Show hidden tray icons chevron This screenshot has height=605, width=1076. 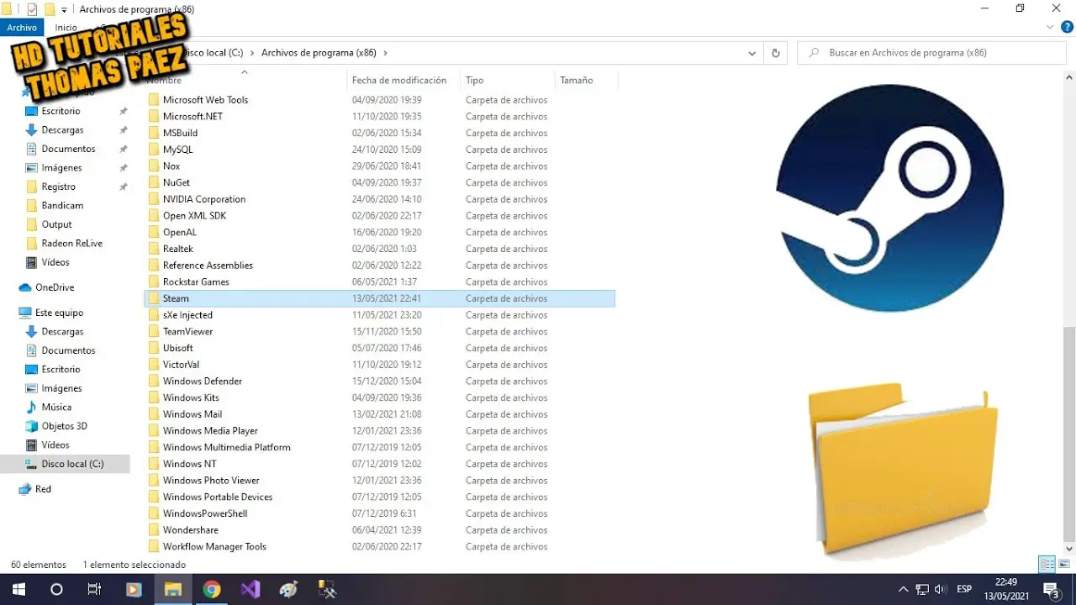pyautogui.click(x=904, y=589)
